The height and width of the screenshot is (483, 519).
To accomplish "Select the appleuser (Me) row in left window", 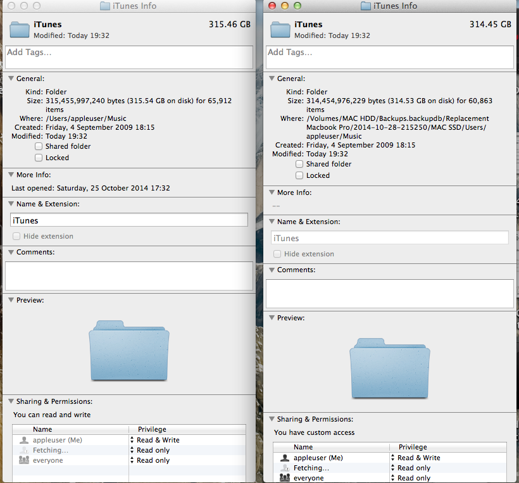I will tap(129, 440).
